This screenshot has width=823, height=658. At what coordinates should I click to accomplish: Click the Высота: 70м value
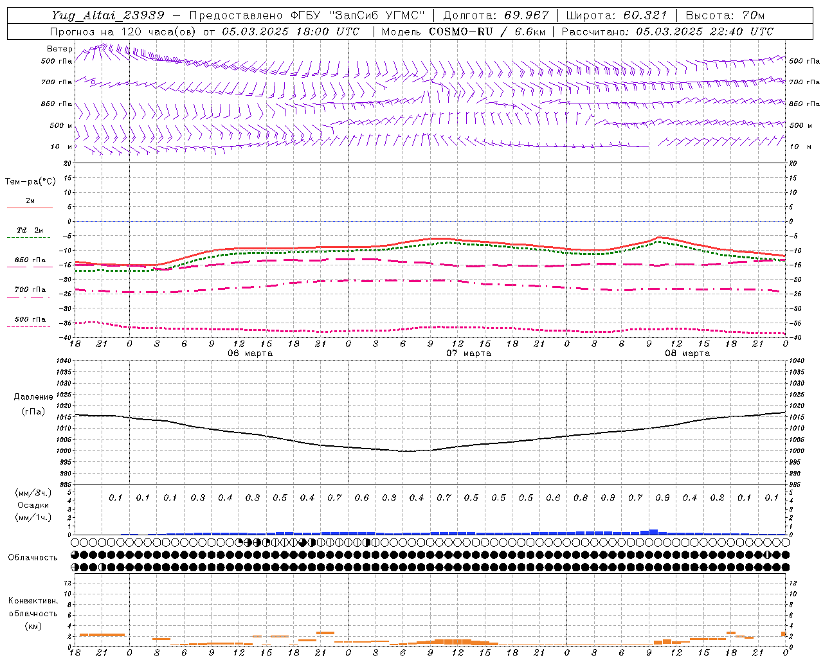pos(725,15)
